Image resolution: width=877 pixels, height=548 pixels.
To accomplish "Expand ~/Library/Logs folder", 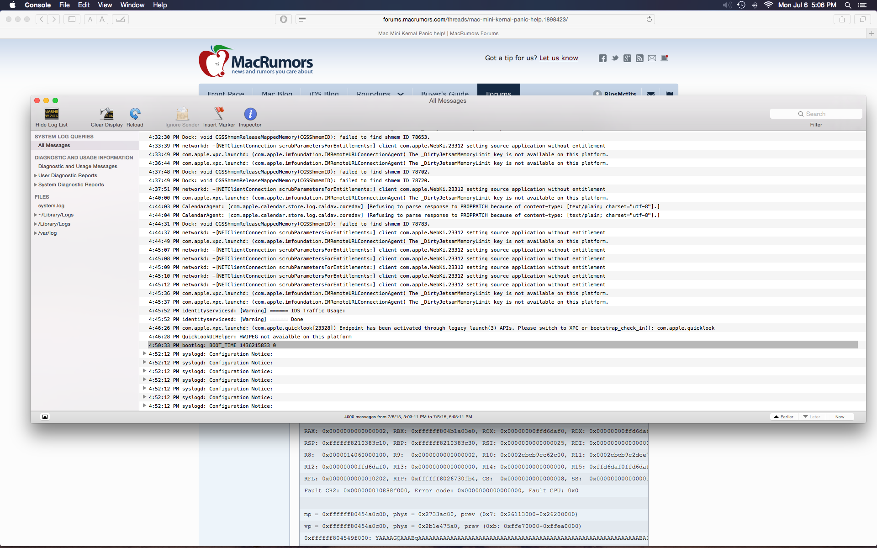I will (x=35, y=215).
